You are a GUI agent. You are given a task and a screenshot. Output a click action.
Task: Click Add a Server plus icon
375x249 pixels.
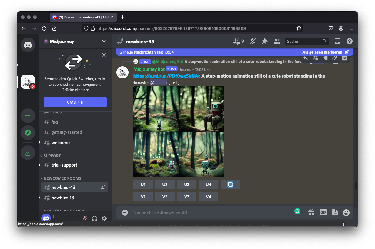[28, 116]
